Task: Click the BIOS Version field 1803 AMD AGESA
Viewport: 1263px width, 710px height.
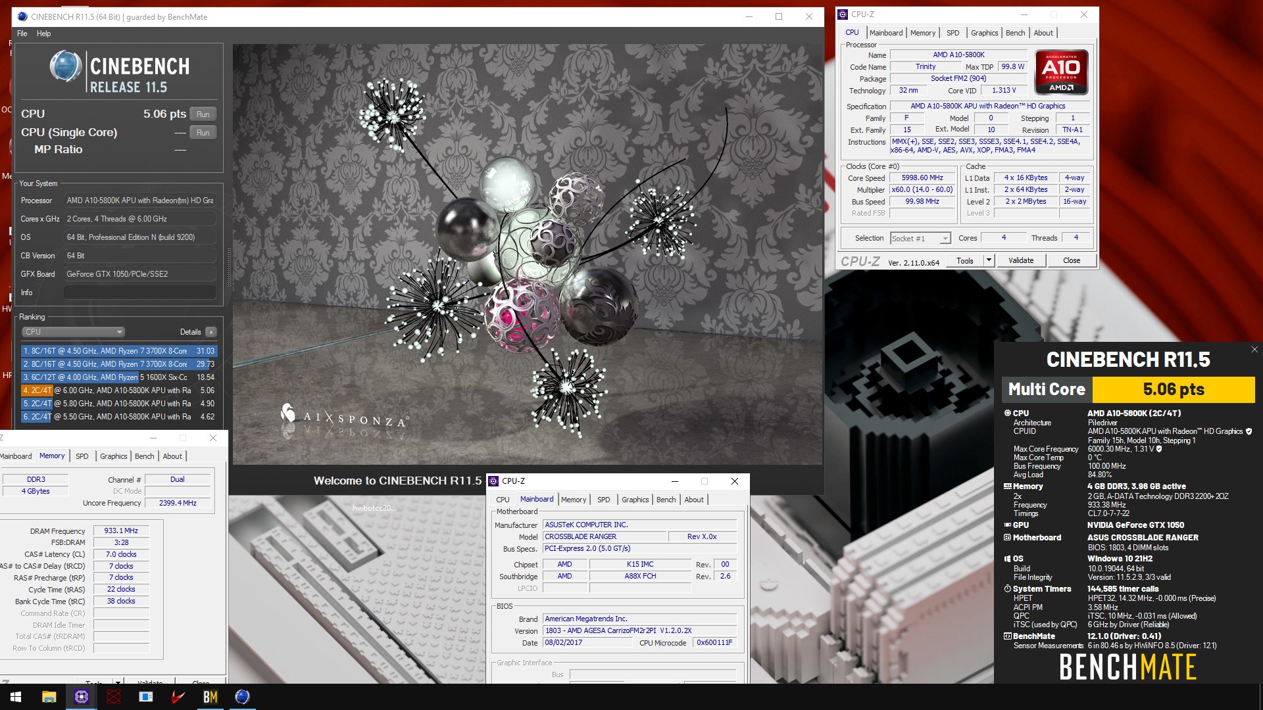Action: [x=639, y=630]
